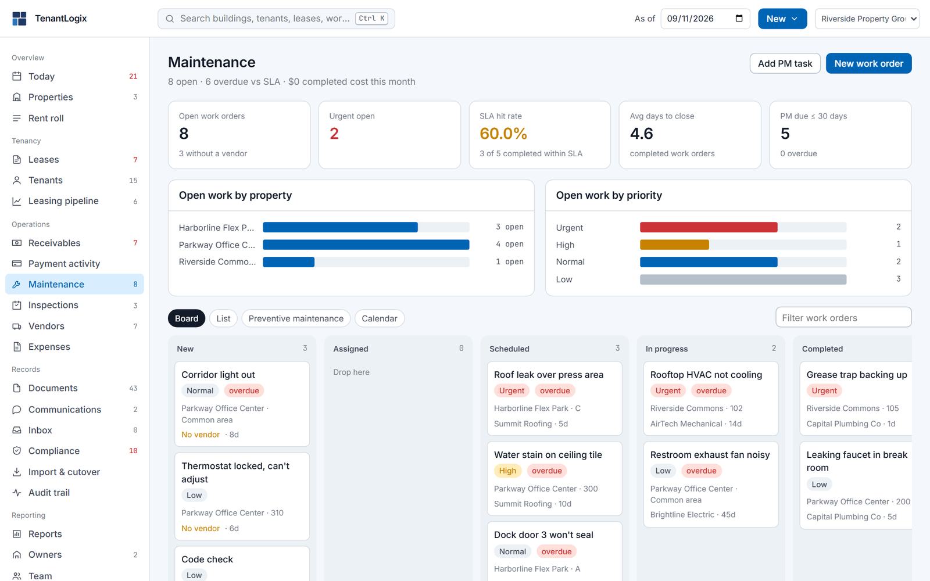Click the Communications chat bubble icon
The image size is (930, 581).
click(17, 409)
